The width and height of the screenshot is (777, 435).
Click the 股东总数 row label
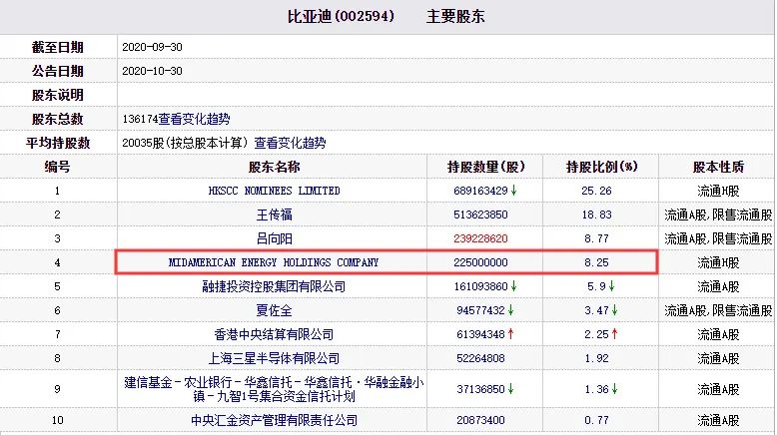click(x=58, y=119)
